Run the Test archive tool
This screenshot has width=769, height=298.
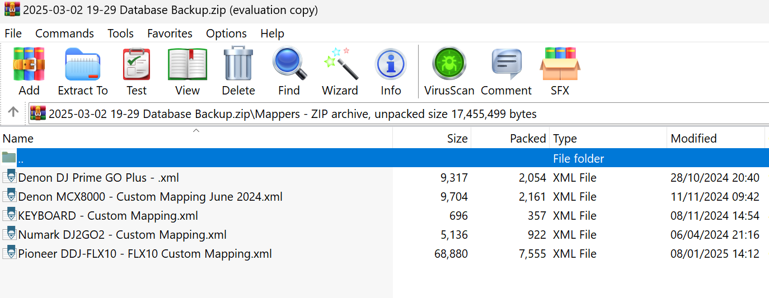point(136,64)
